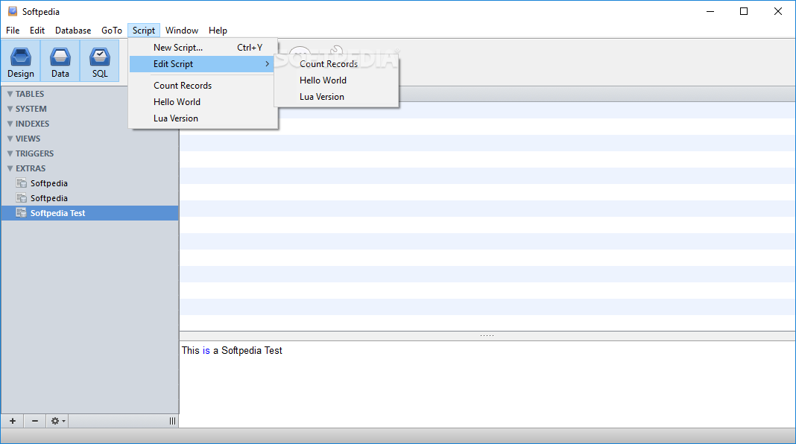The height and width of the screenshot is (444, 796).
Task: Maximize the Softpedia window
Action: pos(744,11)
